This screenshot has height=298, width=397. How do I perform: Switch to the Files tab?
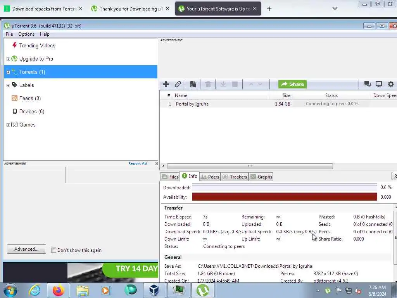(x=170, y=177)
